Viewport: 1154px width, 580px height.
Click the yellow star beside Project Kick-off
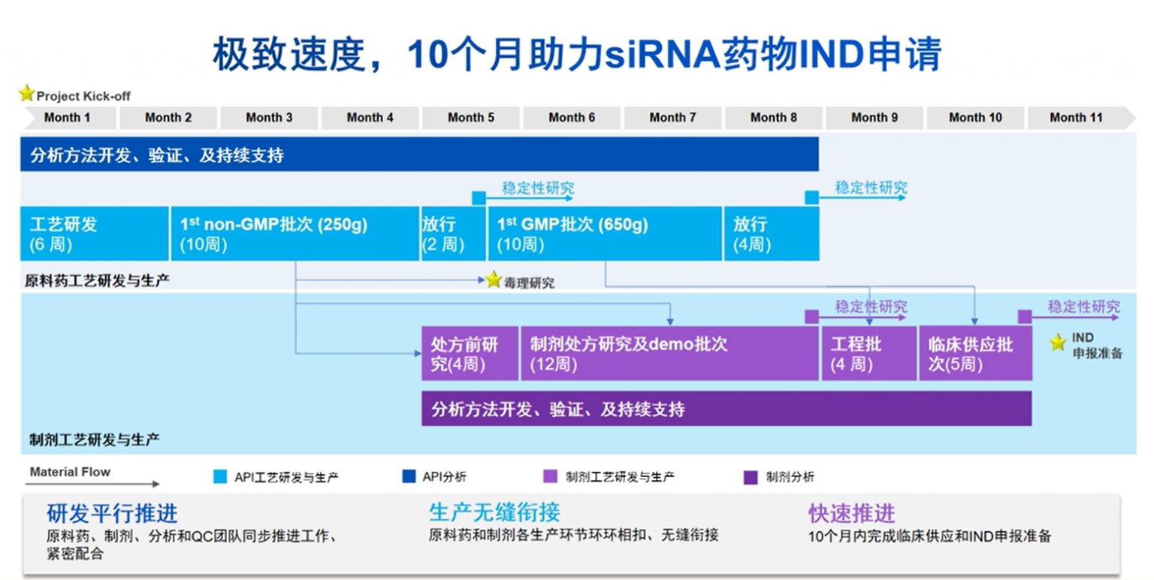(26, 94)
